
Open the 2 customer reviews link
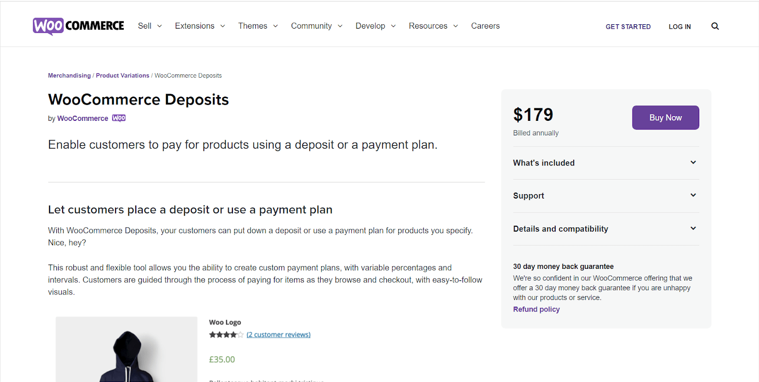click(x=279, y=334)
